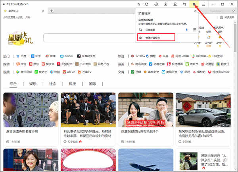Activate the crop screenshot toolbar icon

click(x=184, y=4)
